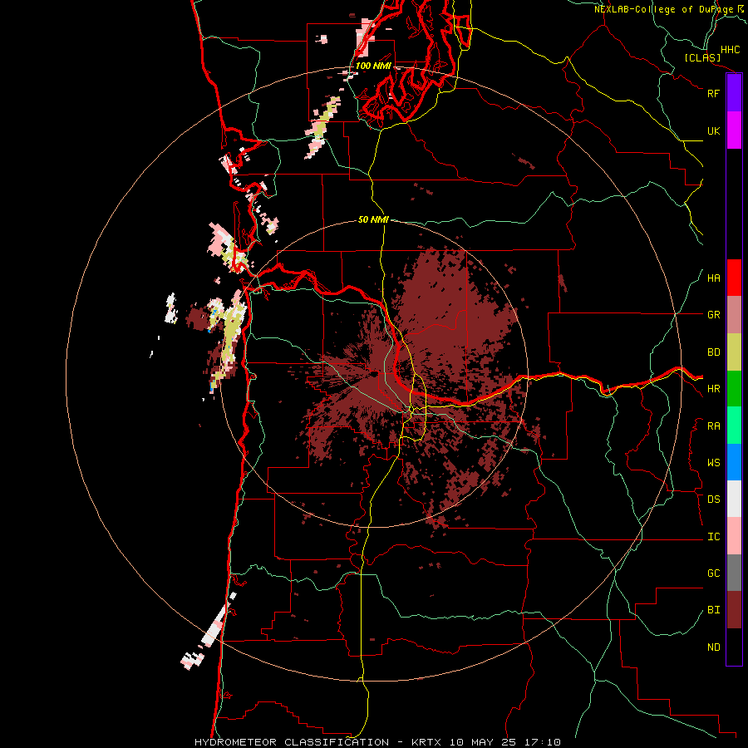Click the Hydrometeor Classification KRTX caption
Screen dimensions: 748x748
coord(377,742)
